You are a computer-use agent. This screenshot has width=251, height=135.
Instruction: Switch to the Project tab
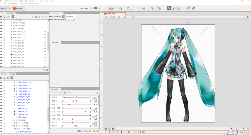pyautogui.click(x=11, y=13)
